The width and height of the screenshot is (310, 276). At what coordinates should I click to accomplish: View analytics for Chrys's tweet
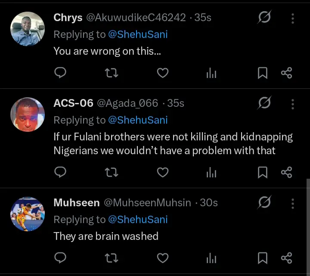tap(211, 73)
